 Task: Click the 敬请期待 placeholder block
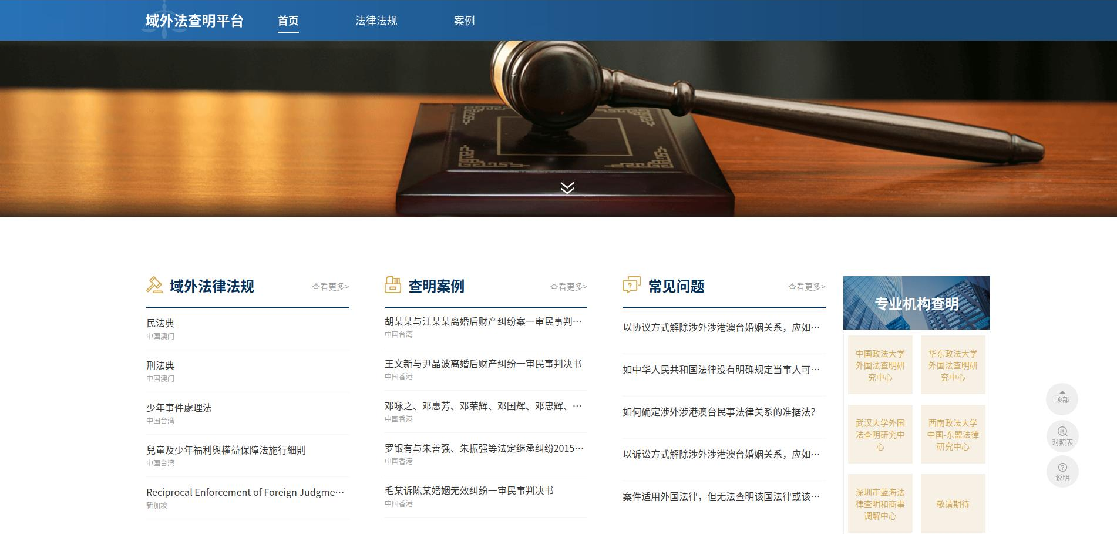pyautogui.click(x=953, y=503)
